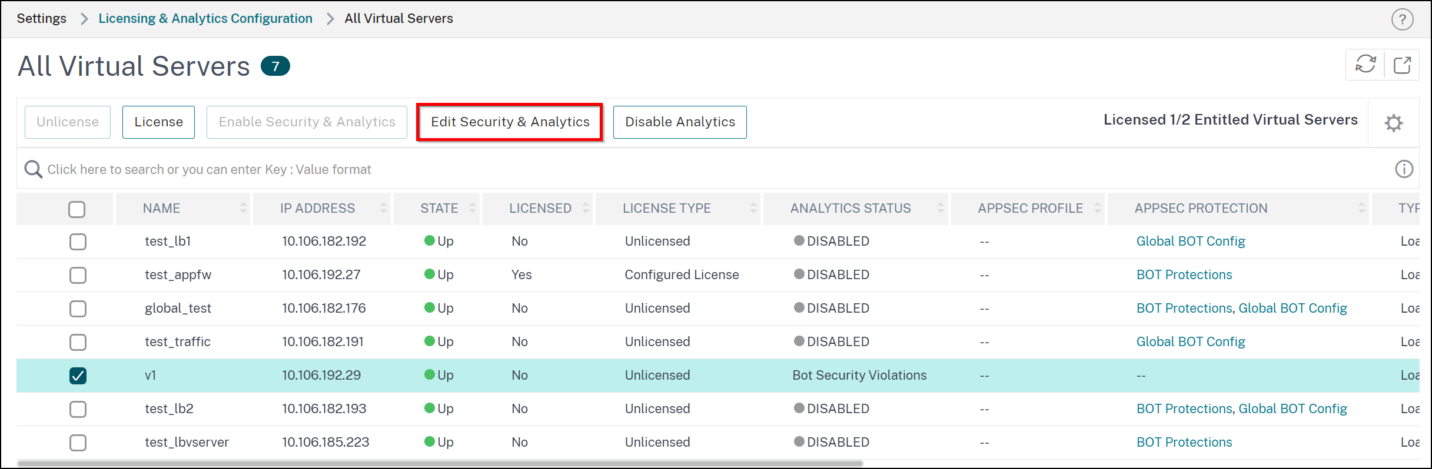Click the search info icon
This screenshot has height=469, width=1432.
pyautogui.click(x=1404, y=169)
